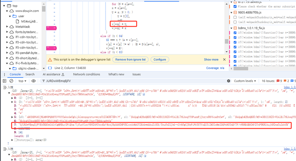The image size is (296, 161).
Task: Uncheck the first breakpoint under bdms_1.0.1.19_fix.js
Action: 235,32
